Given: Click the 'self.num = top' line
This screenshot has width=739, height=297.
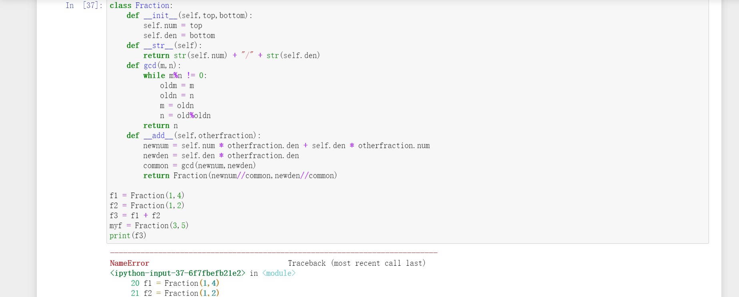Looking at the screenshot, I should pos(173,26).
